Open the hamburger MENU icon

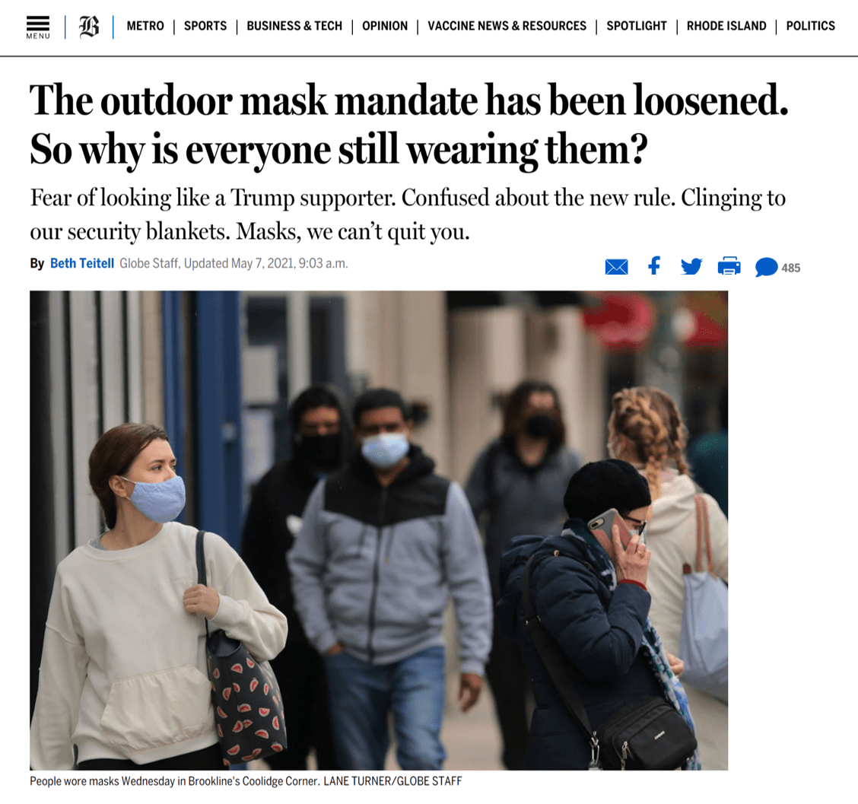point(38,27)
